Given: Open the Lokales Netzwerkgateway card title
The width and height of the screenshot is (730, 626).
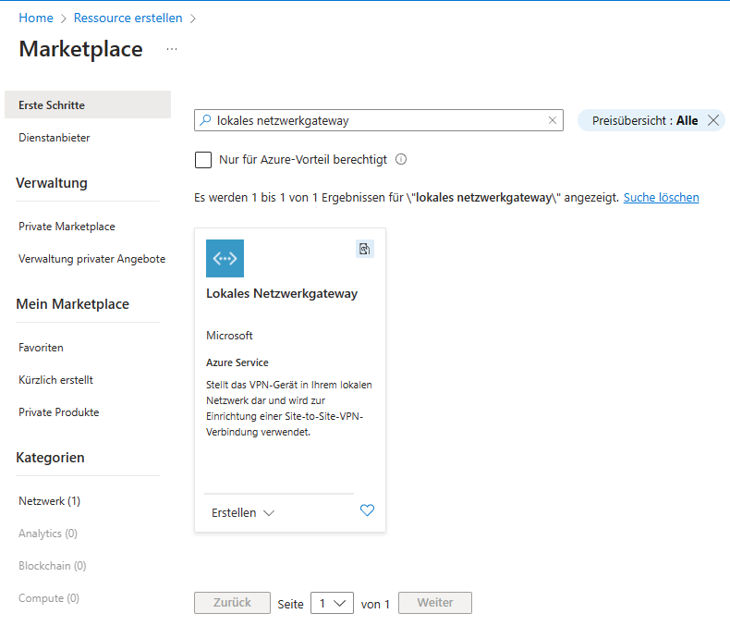Looking at the screenshot, I should (282, 293).
